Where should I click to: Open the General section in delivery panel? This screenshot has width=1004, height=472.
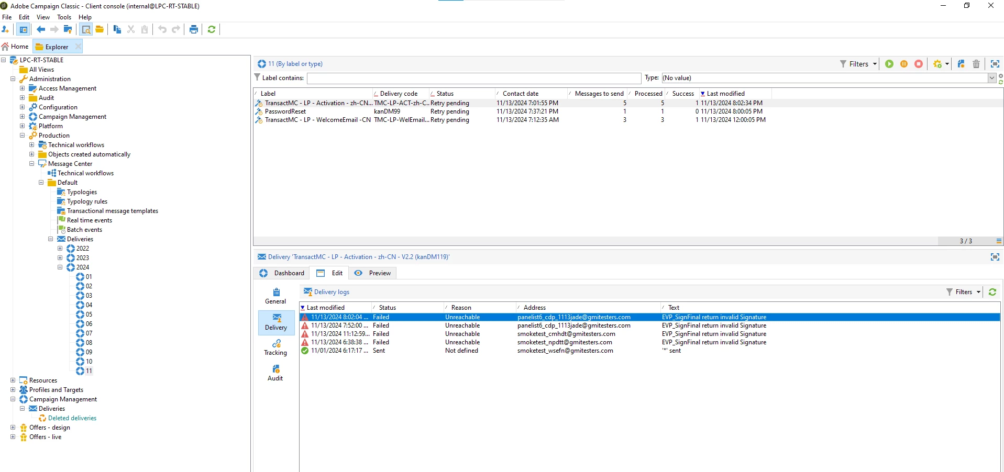click(276, 296)
